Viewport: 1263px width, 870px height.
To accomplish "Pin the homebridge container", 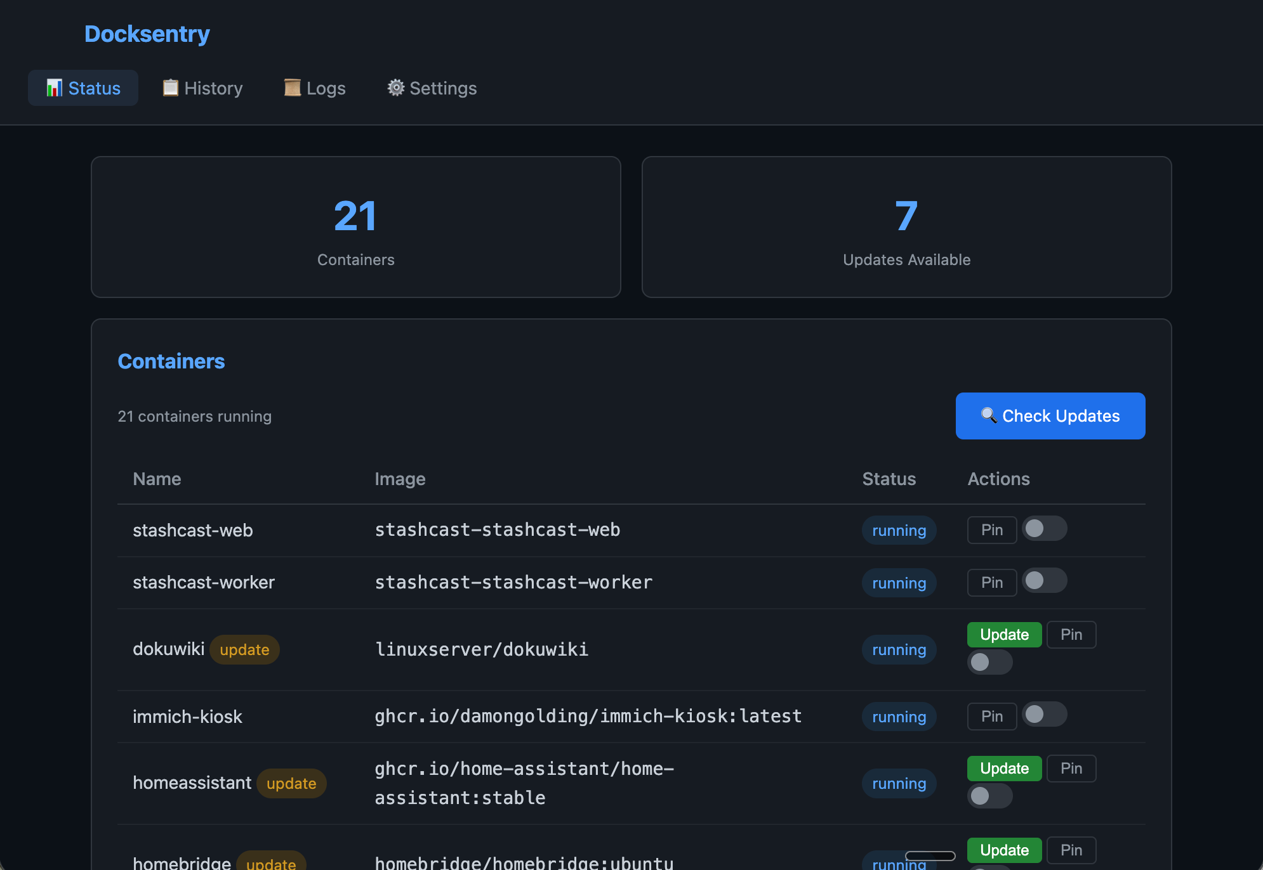I will tap(1071, 850).
